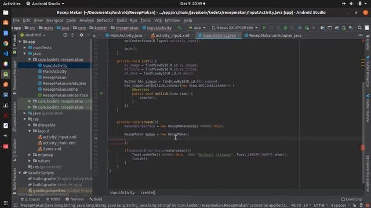This screenshot has height=208, width=371.
Task: Click the Collapse All icon in Project panel
Action: (x=72, y=35)
